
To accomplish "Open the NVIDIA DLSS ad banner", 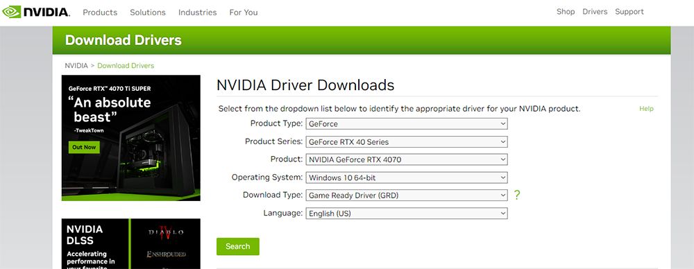I will (x=131, y=244).
